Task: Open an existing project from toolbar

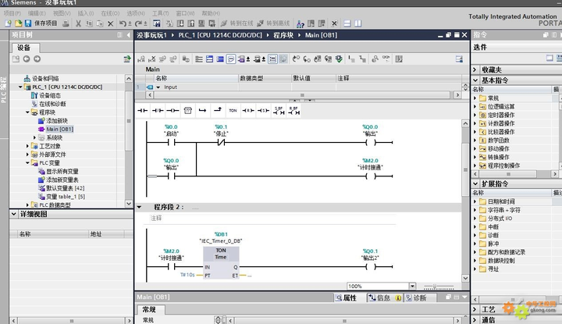Action: point(18,23)
